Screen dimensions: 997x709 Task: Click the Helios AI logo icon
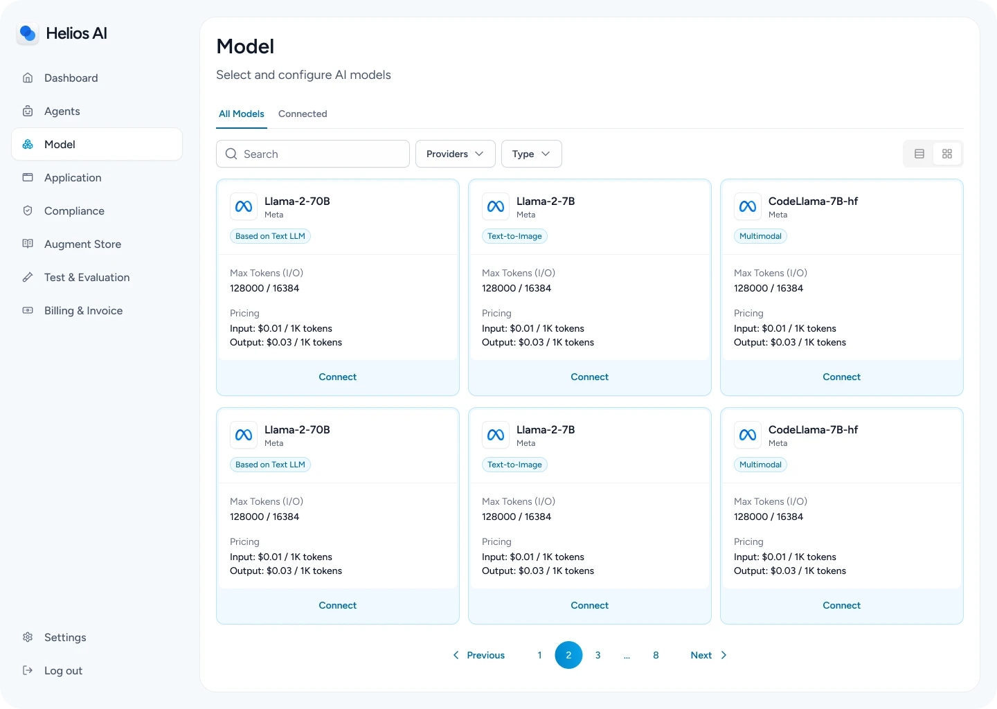pos(28,33)
